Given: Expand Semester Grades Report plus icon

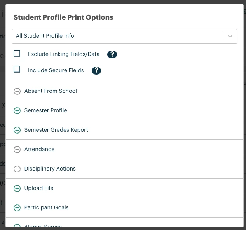Looking at the screenshot, I should (17, 130).
